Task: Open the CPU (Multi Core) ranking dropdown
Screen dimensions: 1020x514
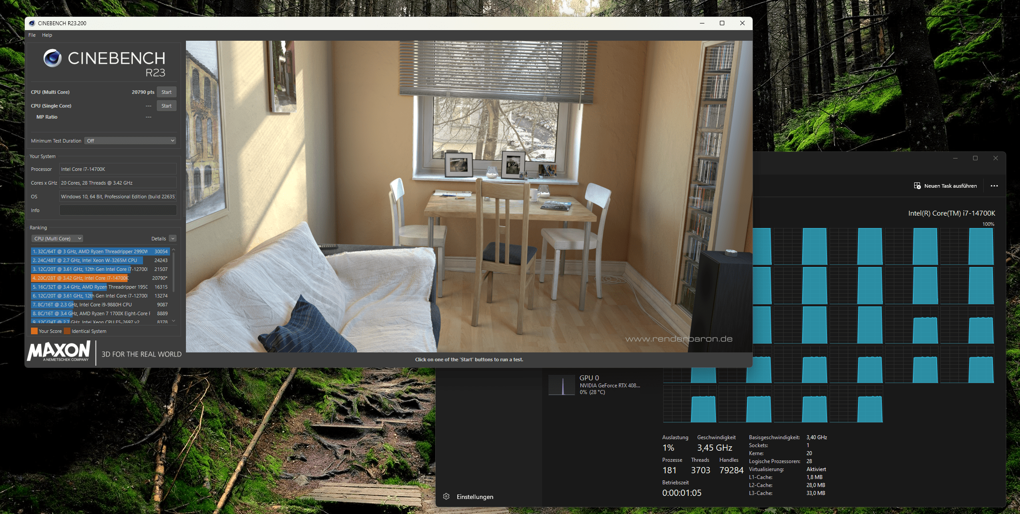Action: 58,239
